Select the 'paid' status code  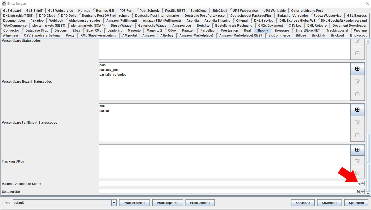[103, 65]
